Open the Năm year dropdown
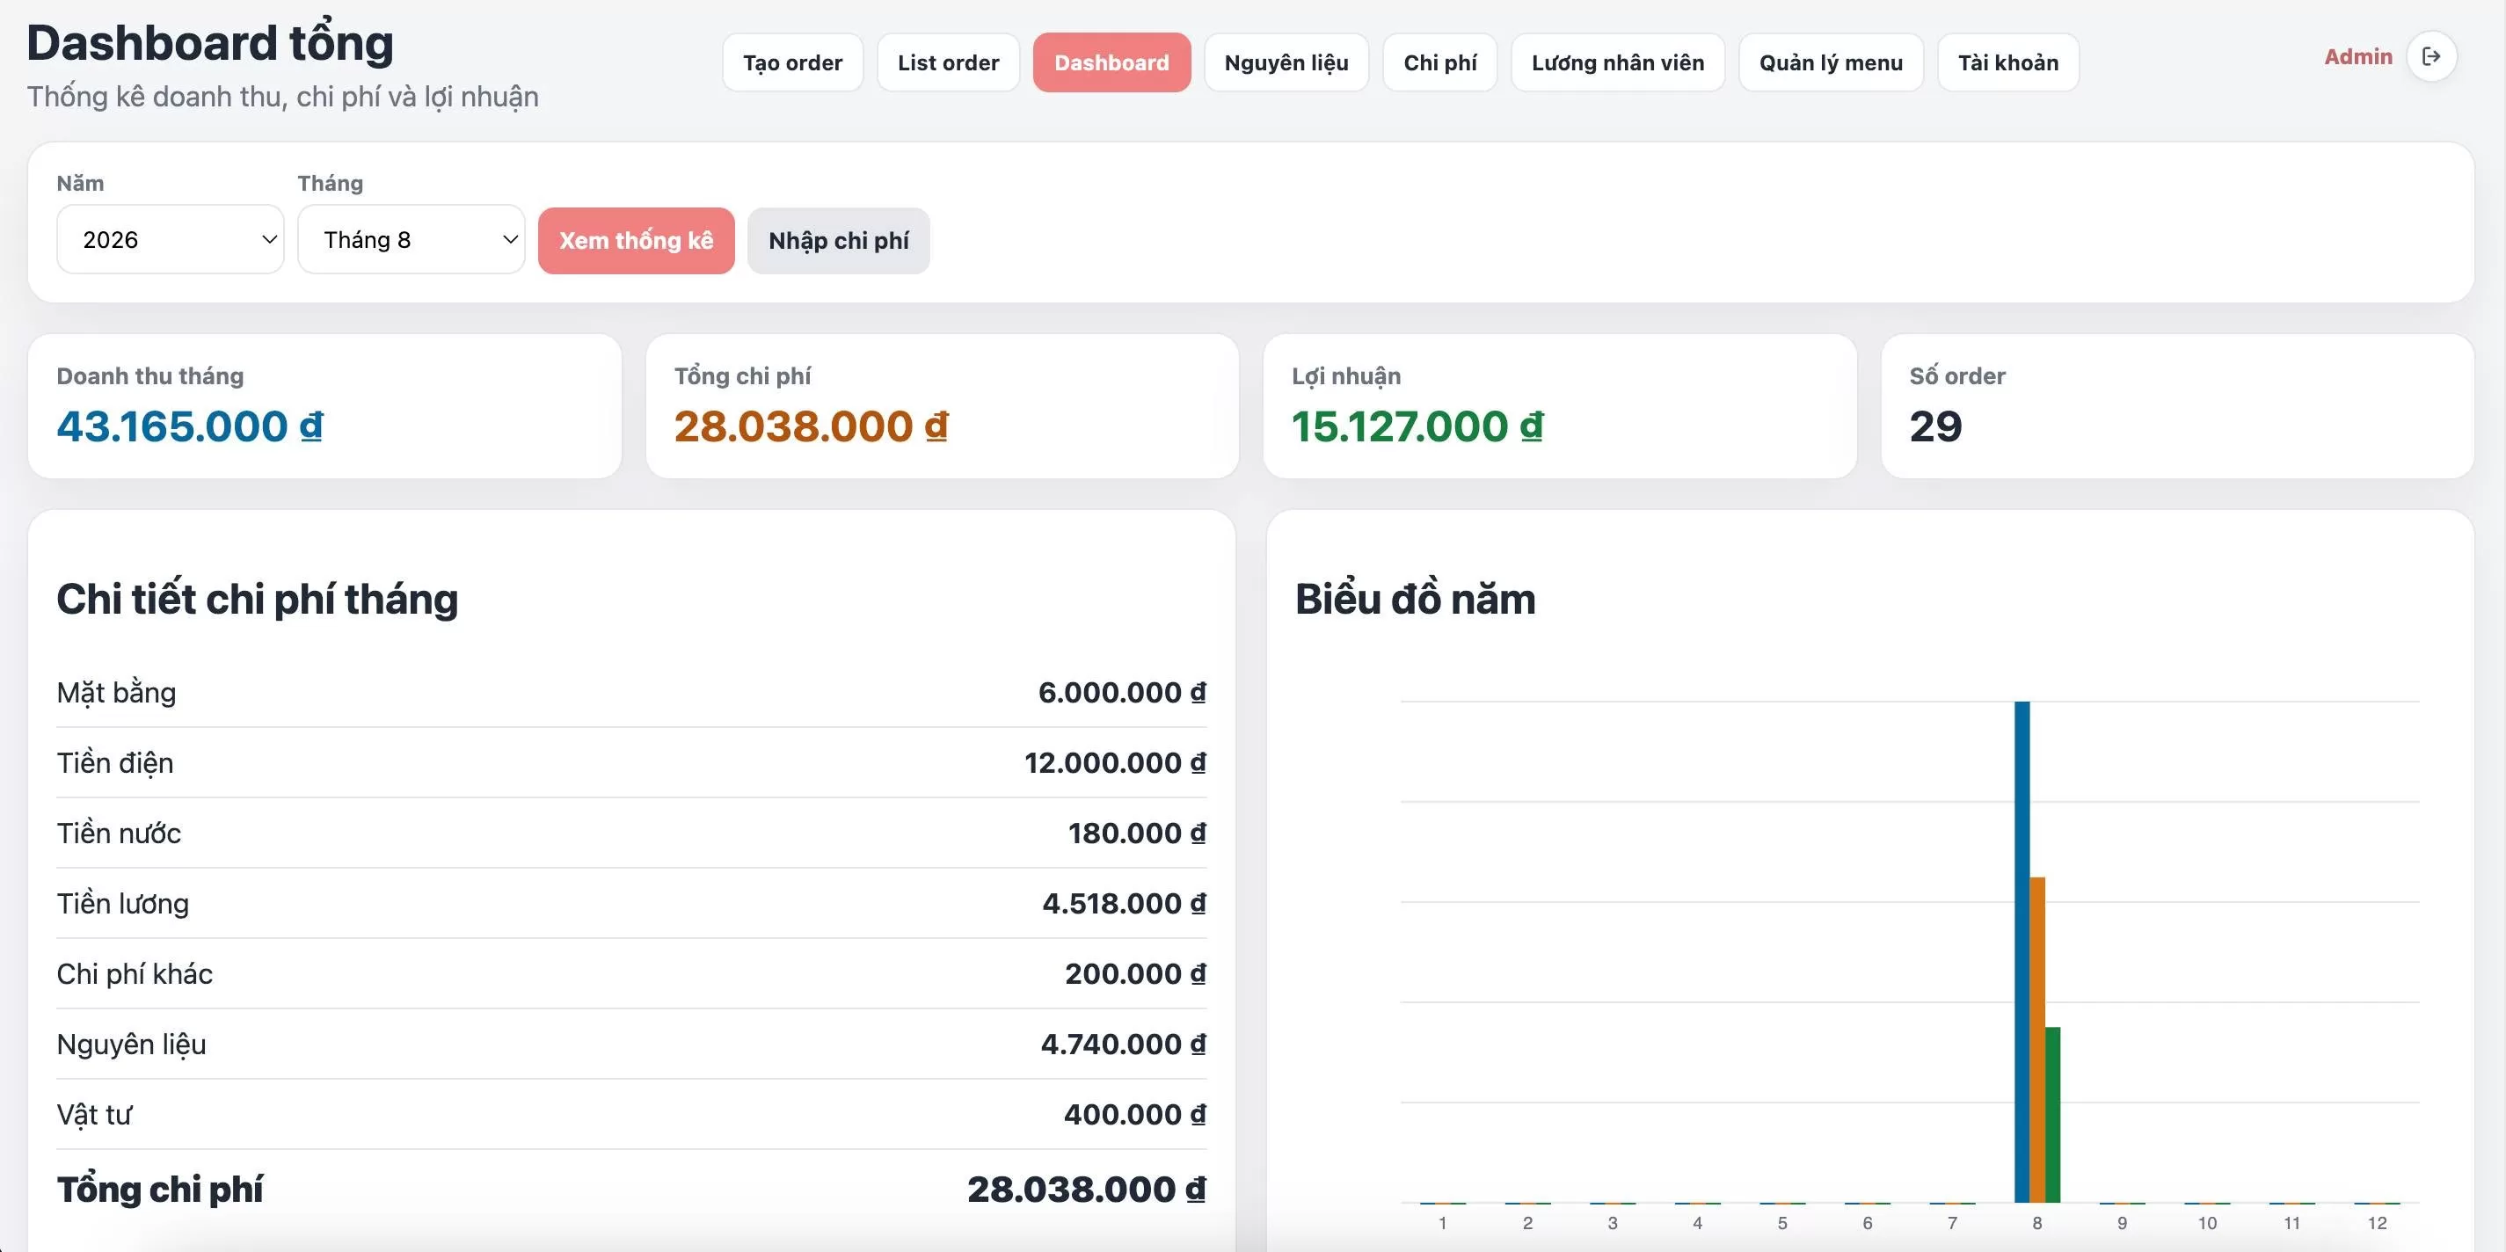The image size is (2506, 1252). pyautogui.click(x=171, y=239)
